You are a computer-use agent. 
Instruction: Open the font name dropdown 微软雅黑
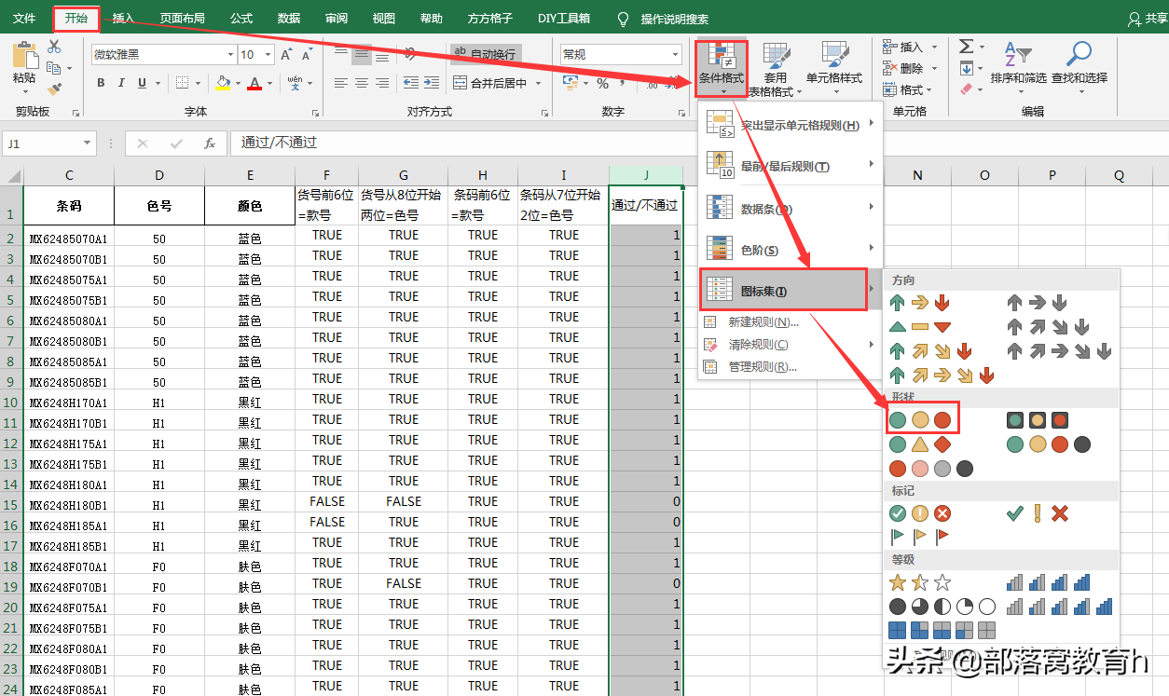pyautogui.click(x=228, y=55)
